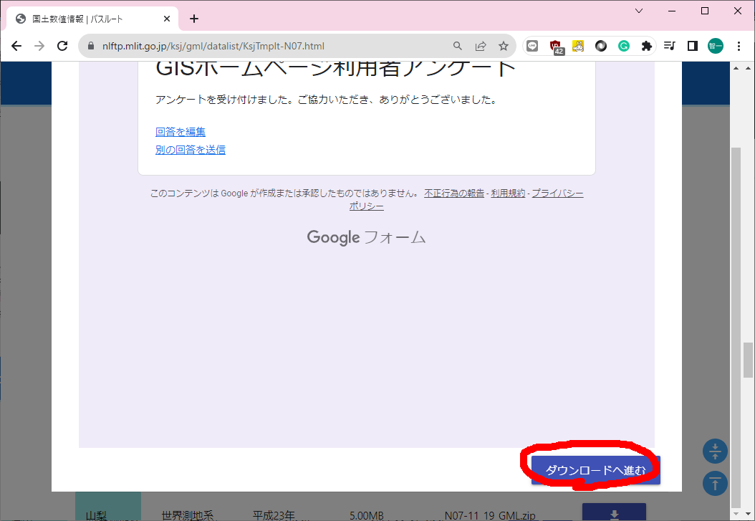Open the Chrome three-dot menu
This screenshot has width=755, height=521.
point(739,46)
